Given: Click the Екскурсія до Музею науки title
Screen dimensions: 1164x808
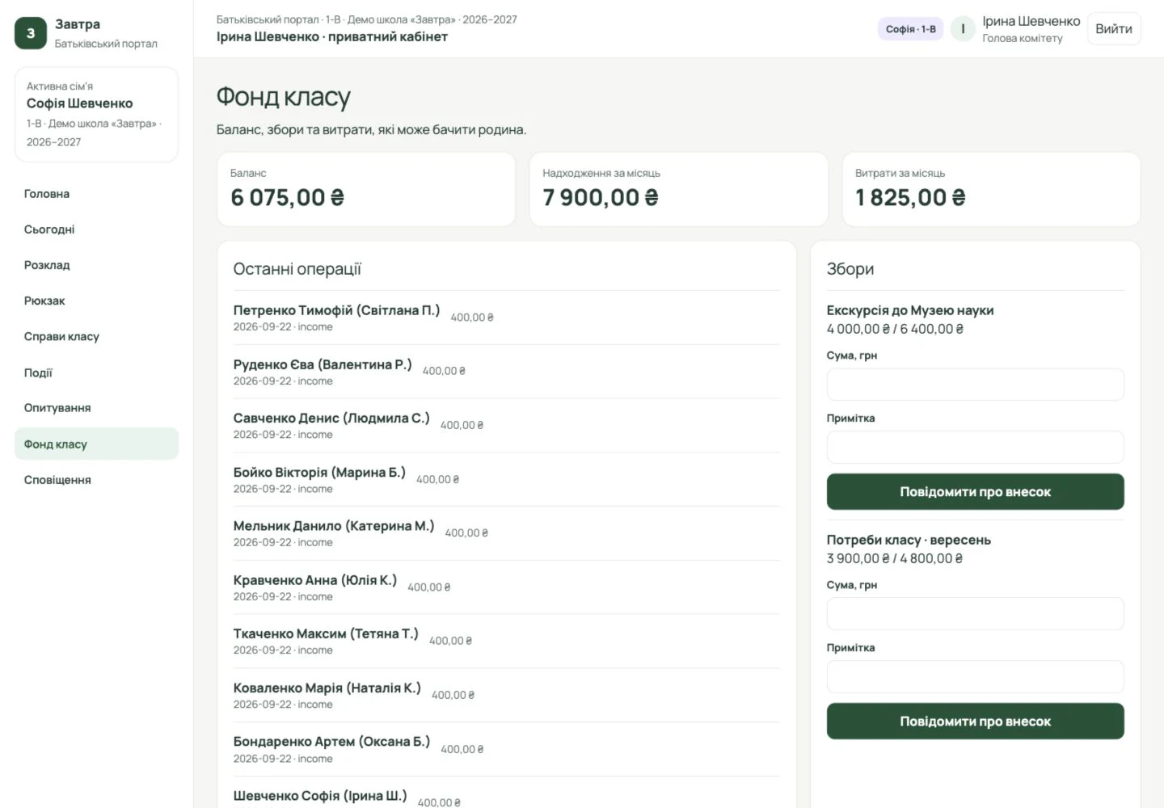Looking at the screenshot, I should click(x=910, y=310).
